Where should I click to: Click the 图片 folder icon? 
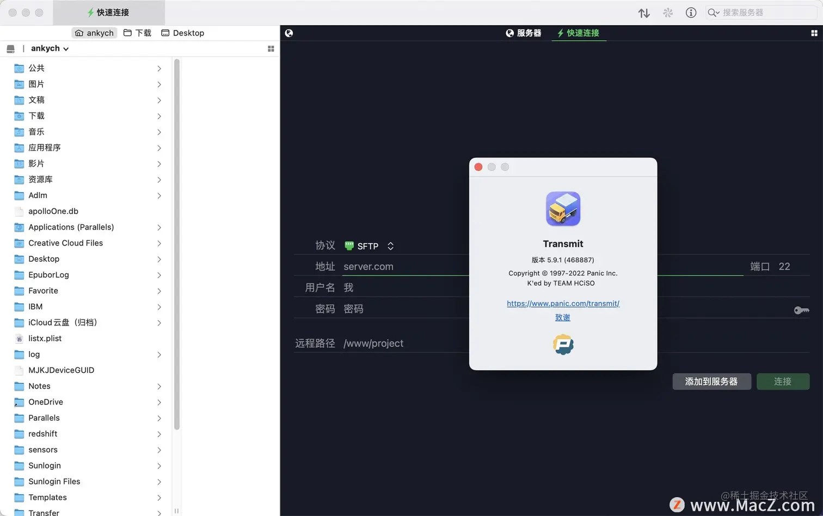click(x=19, y=84)
